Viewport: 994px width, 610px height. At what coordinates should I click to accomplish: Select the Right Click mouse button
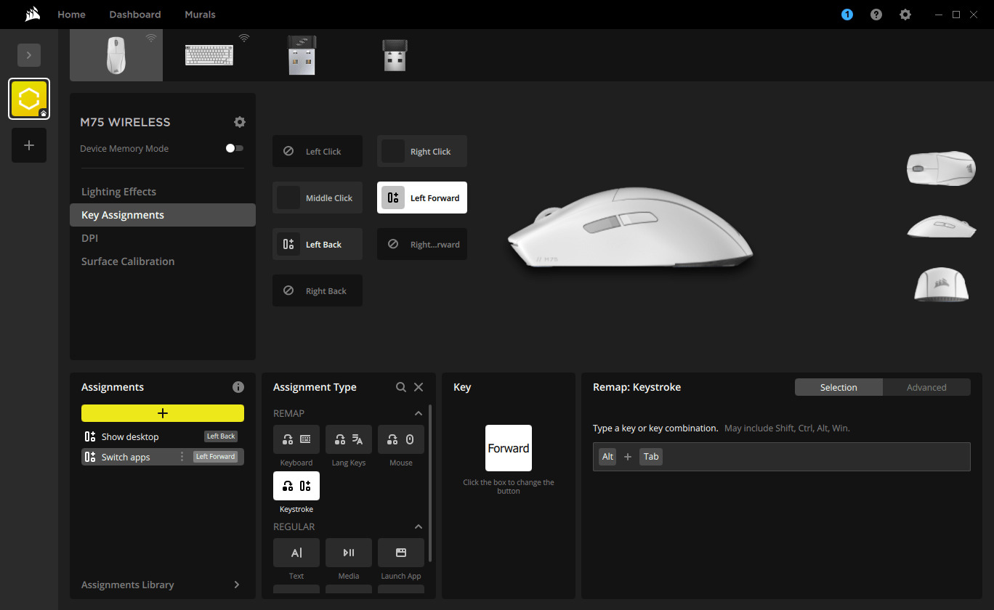click(x=422, y=151)
